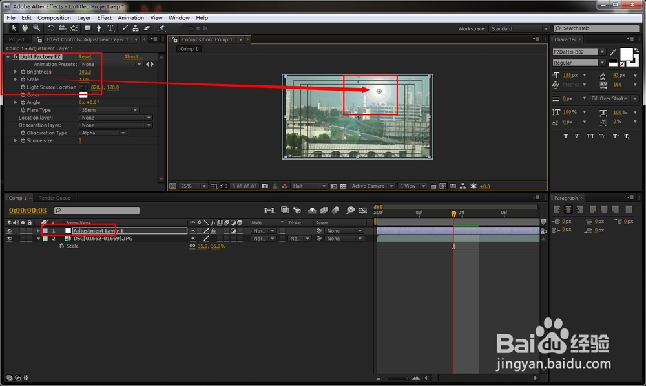Show channel and color management icon
Screen dimensions: 646x386
point(284,186)
